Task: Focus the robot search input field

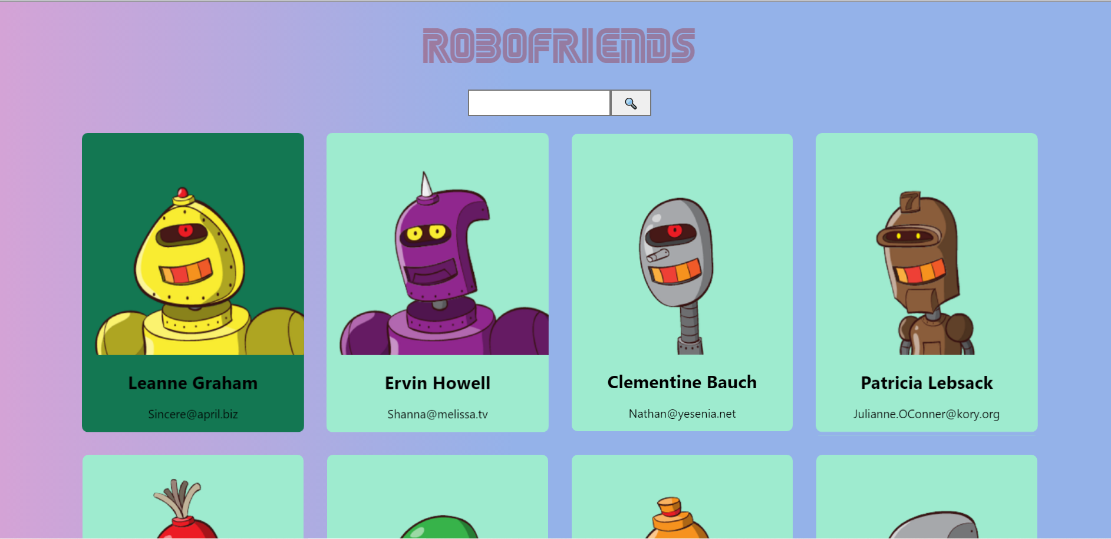Action: (539, 103)
